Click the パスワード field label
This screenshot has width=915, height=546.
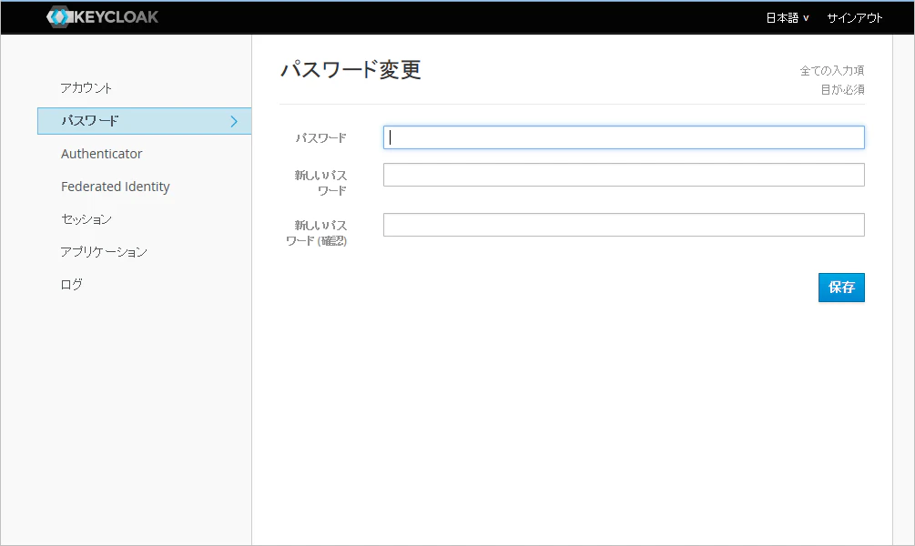click(x=321, y=138)
